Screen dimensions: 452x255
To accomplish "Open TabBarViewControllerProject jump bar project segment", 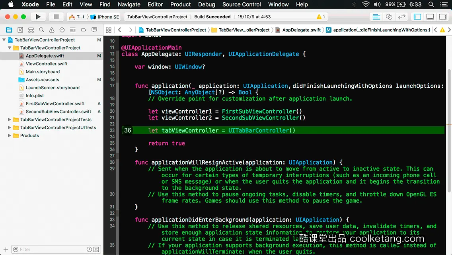I will point(172,30).
